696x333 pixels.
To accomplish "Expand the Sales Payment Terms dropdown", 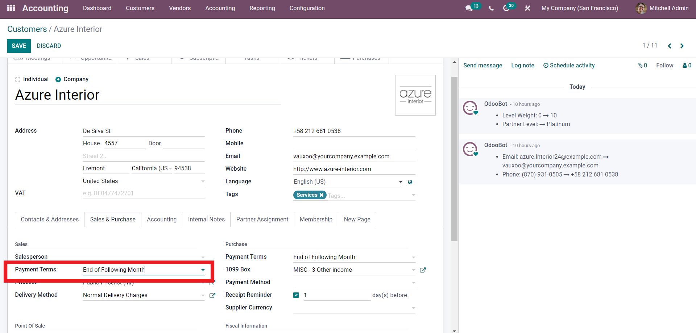I will point(203,270).
